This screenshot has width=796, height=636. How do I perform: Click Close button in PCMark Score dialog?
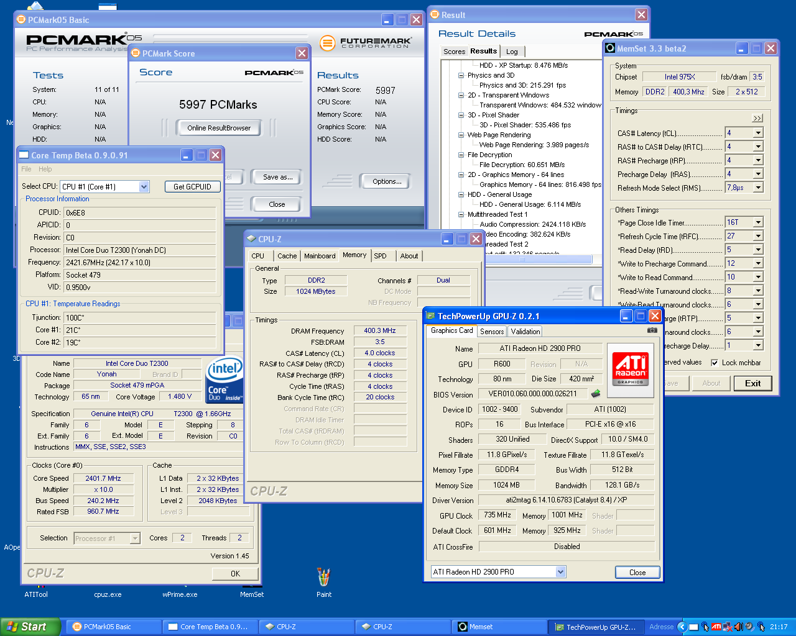point(277,204)
